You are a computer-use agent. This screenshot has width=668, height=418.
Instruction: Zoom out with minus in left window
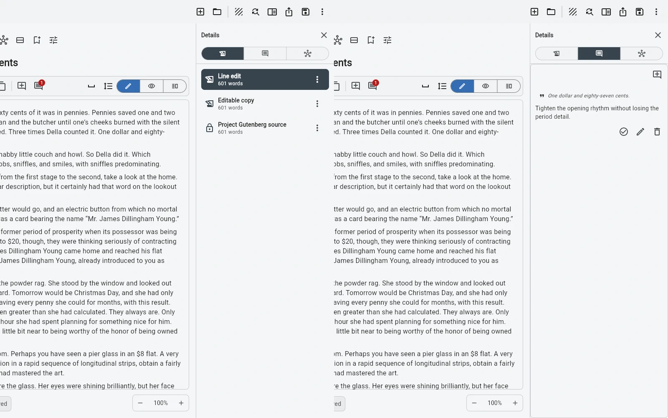pos(140,403)
